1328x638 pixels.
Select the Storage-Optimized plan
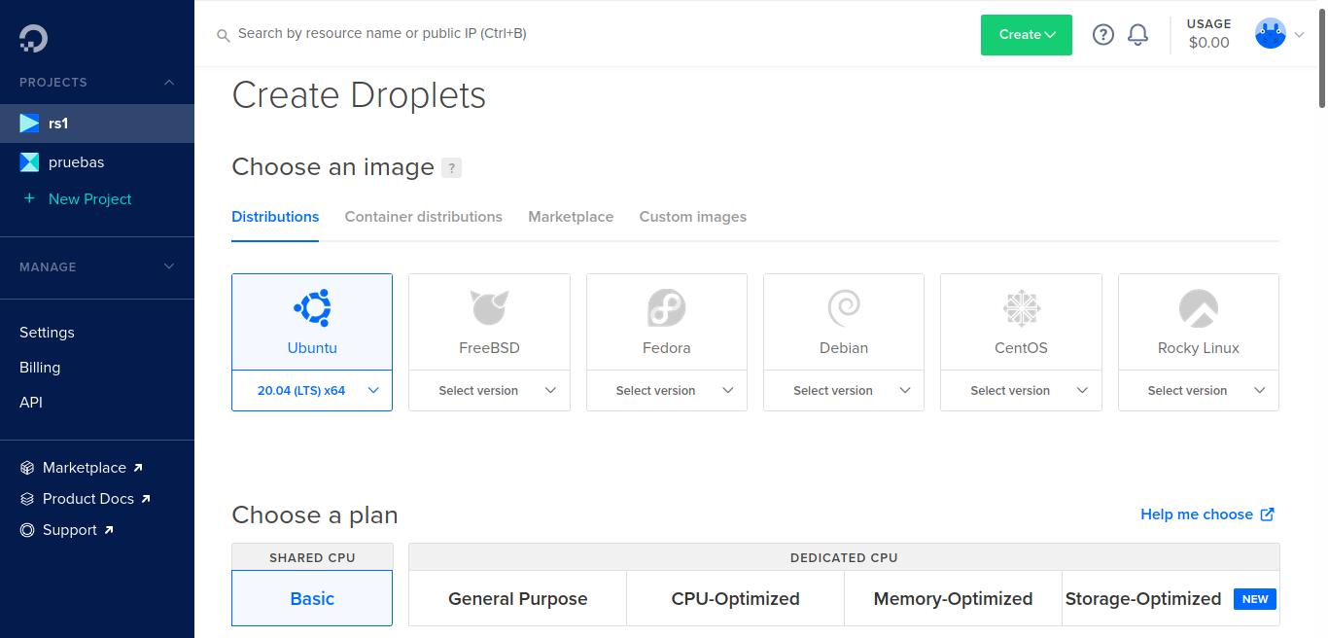coord(1171,599)
